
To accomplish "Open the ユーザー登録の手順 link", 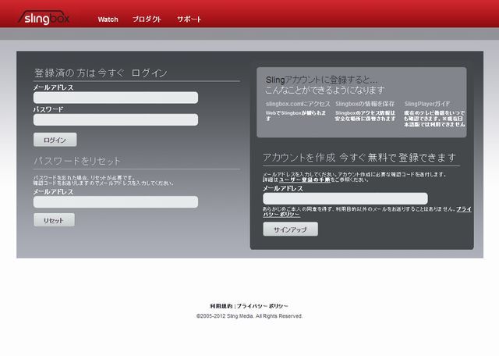I will (305, 180).
